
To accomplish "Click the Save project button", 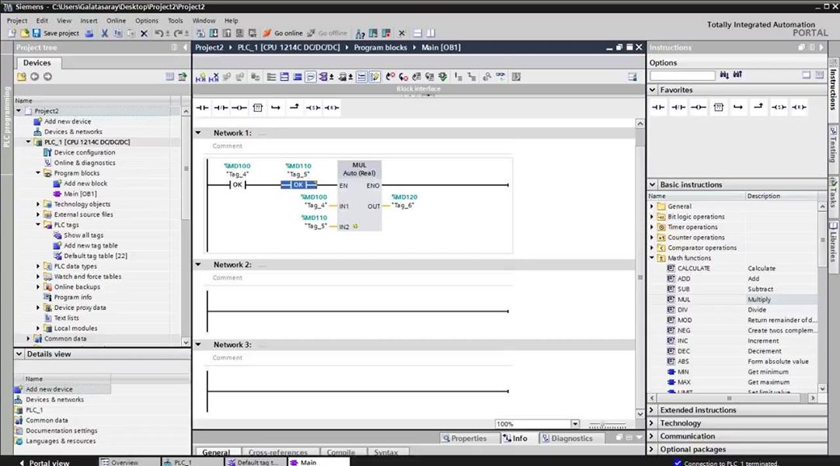I will tap(56, 33).
